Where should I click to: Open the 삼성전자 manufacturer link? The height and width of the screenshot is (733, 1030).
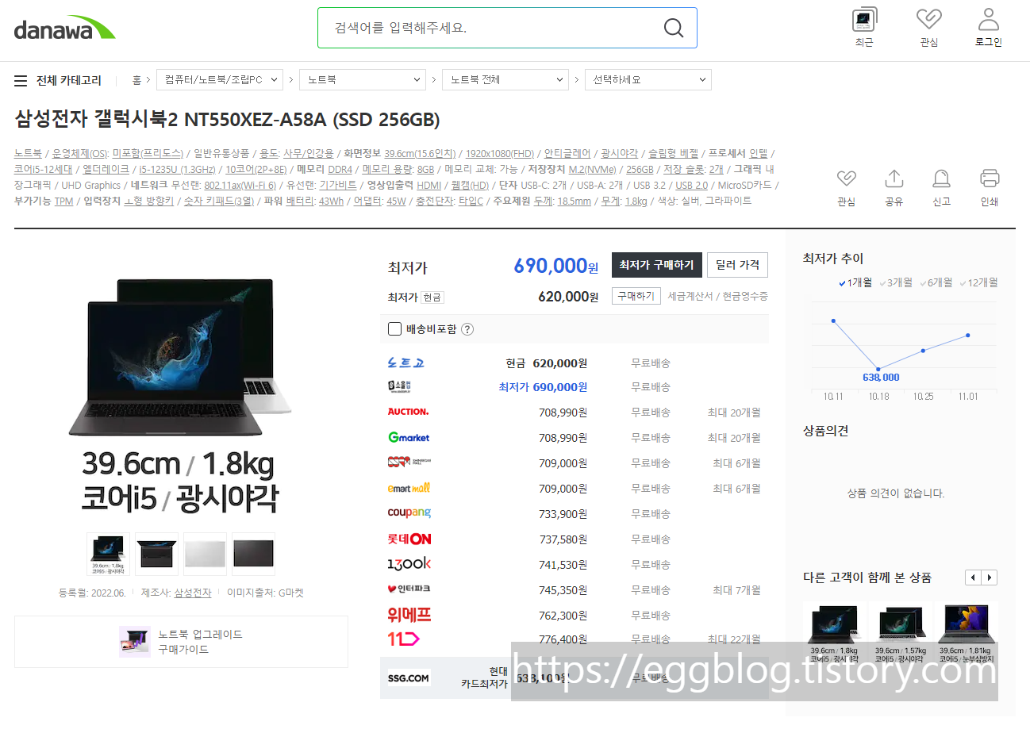[193, 593]
